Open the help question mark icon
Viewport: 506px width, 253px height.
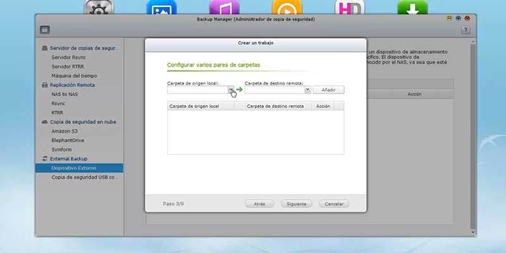pyautogui.click(x=466, y=30)
